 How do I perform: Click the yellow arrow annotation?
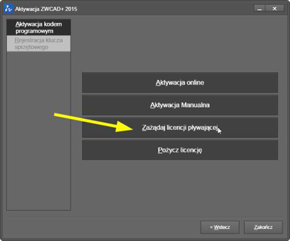click(x=94, y=122)
